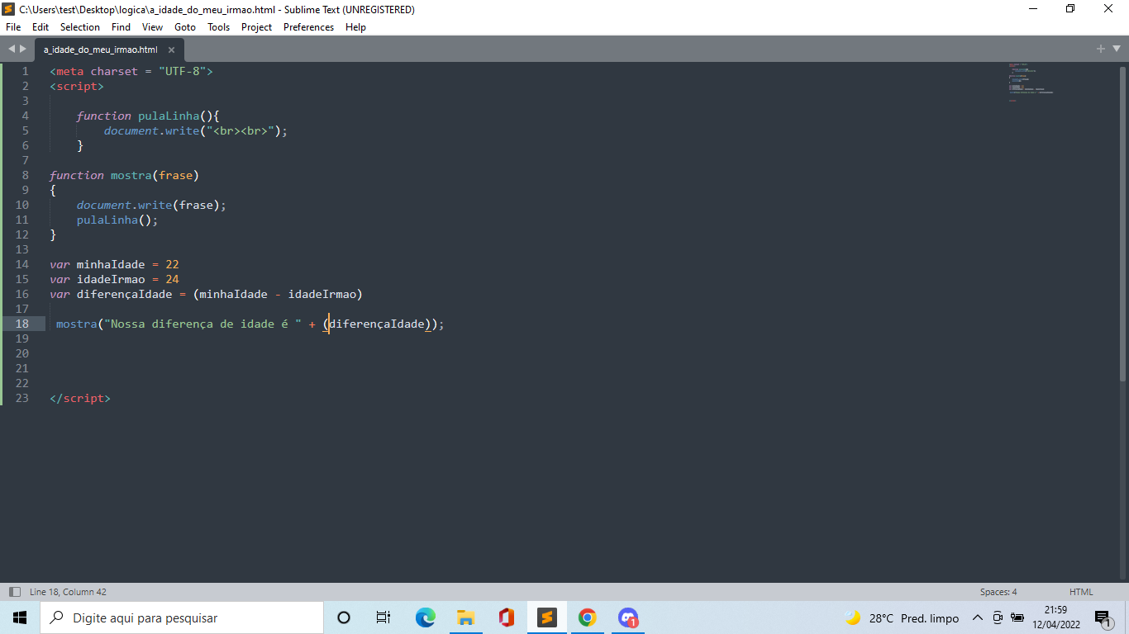Click the mostra function name on line 8

131,175
